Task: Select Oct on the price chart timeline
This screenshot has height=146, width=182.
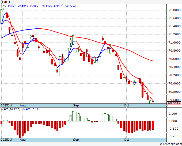Action: tap(126, 105)
